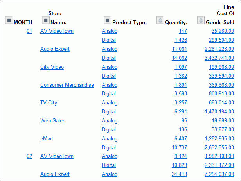Open the TV City store link
This screenshot has height=181, width=241.
[49, 103]
